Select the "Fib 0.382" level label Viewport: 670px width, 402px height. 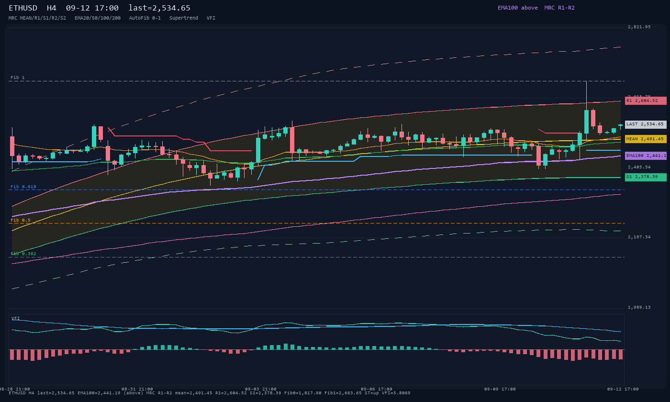(x=23, y=254)
